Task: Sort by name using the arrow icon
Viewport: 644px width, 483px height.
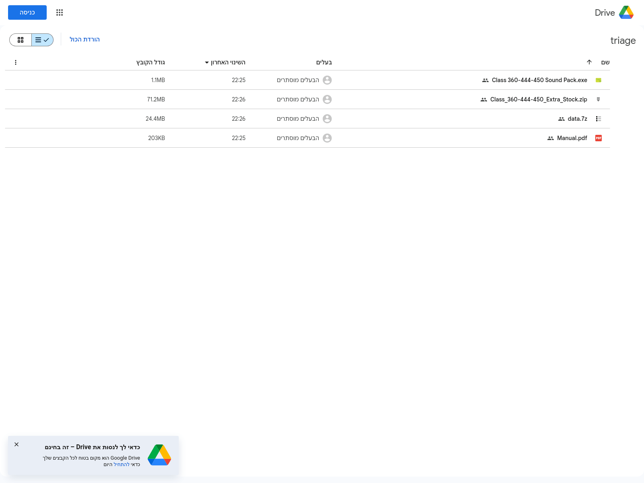Action: pyautogui.click(x=589, y=62)
